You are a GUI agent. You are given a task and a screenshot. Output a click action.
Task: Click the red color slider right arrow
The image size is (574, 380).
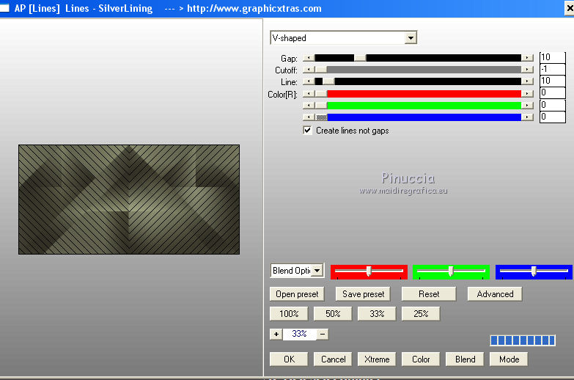click(x=527, y=93)
